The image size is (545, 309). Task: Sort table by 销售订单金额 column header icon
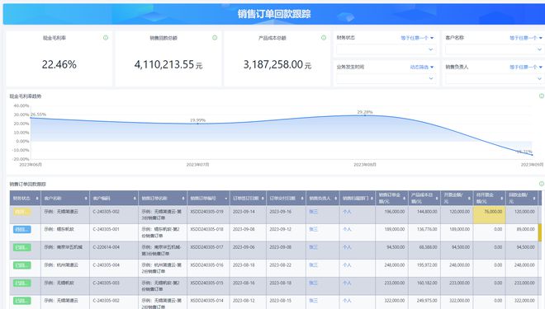[405, 199]
